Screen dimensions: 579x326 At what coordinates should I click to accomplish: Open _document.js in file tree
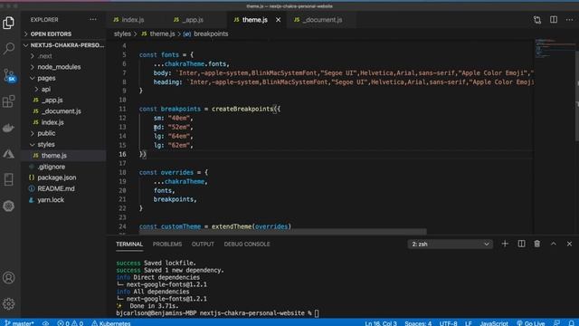(61, 110)
